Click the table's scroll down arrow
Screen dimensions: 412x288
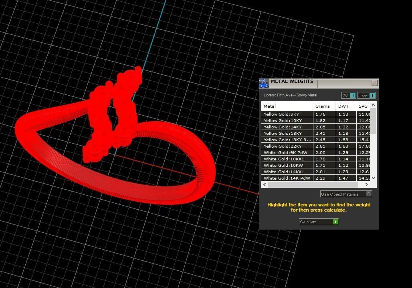pyautogui.click(x=374, y=178)
